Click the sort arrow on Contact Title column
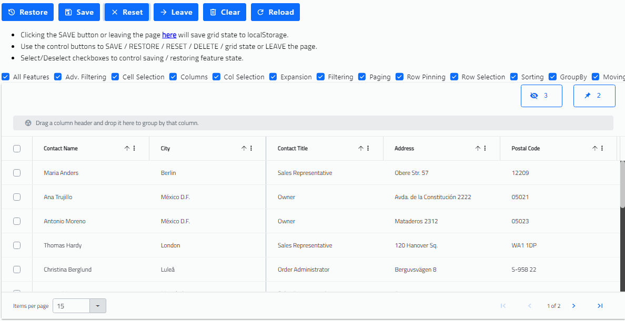The height and width of the screenshot is (321, 625). pyautogui.click(x=361, y=149)
